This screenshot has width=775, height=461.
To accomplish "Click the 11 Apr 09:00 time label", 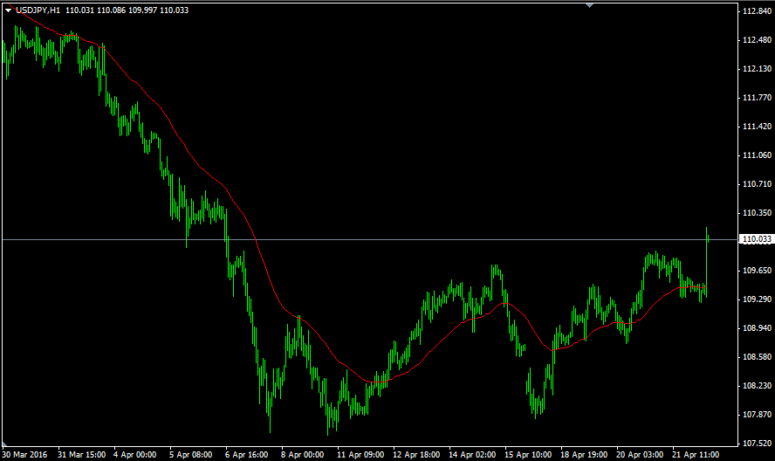I will [x=360, y=455].
